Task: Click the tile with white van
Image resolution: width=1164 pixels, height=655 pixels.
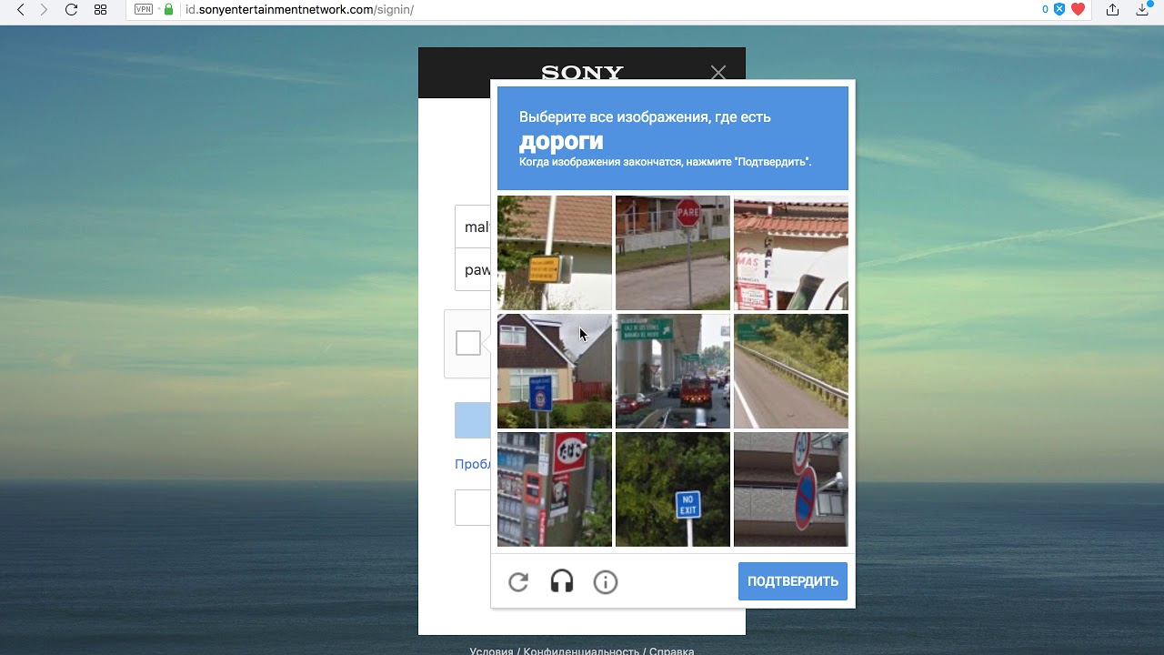Action: click(791, 253)
